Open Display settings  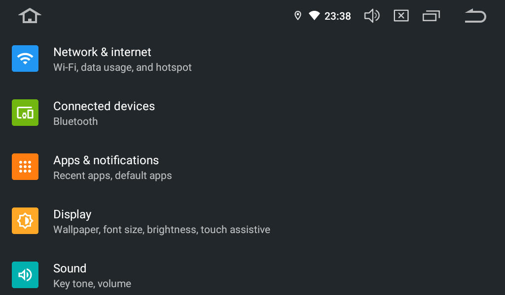pyautogui.click(x=72, y=214)
